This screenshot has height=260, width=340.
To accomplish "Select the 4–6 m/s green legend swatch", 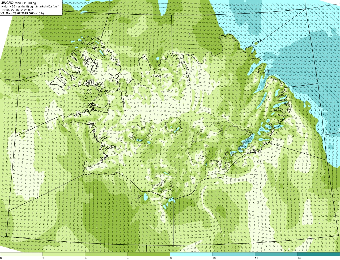I will click(x=106, y=254).
